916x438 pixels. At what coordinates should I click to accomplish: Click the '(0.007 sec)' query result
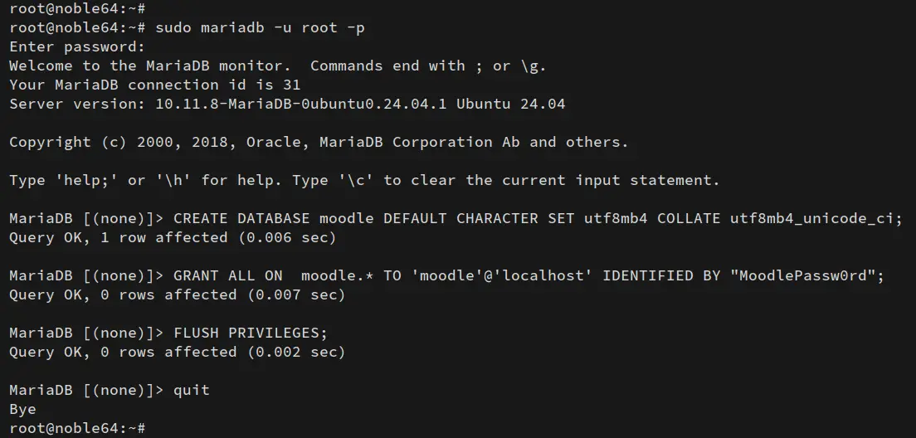pos(295,294)
